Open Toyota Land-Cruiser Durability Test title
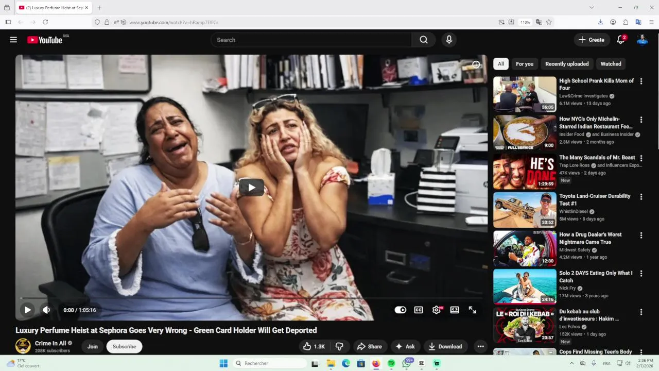 [x=595, y=199]
